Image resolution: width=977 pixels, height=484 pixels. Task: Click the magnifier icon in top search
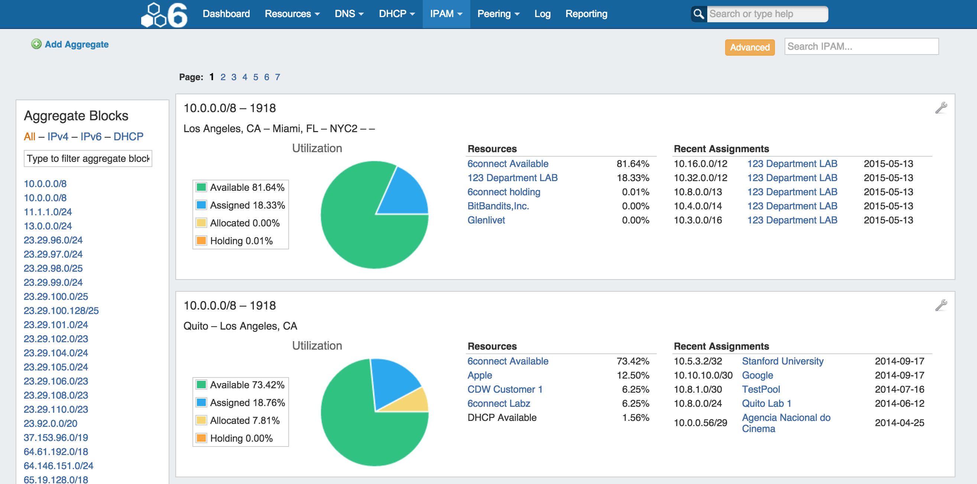click(698, 14)
